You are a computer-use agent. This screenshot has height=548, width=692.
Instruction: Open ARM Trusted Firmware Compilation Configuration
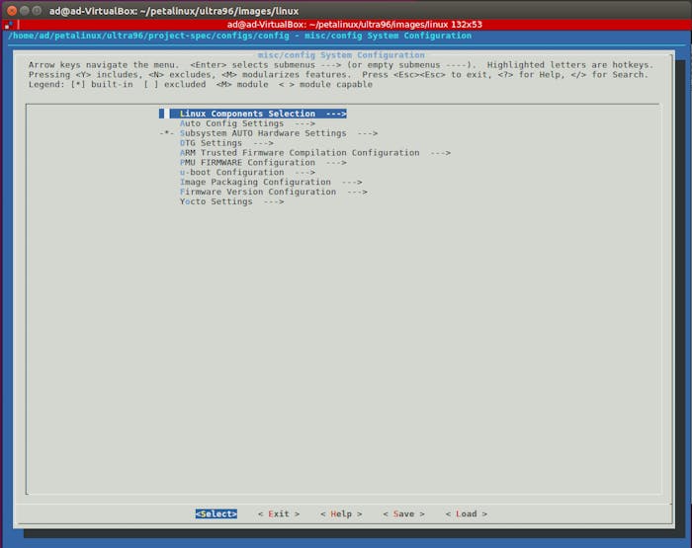(x=315, y=152)
